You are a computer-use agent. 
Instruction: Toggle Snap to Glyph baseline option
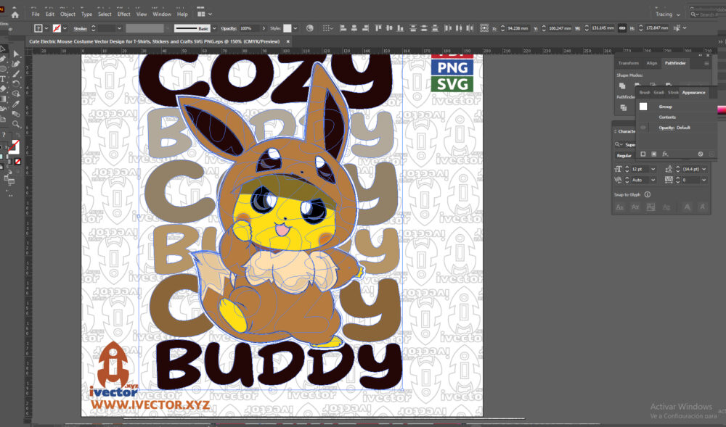click(620, 207)
